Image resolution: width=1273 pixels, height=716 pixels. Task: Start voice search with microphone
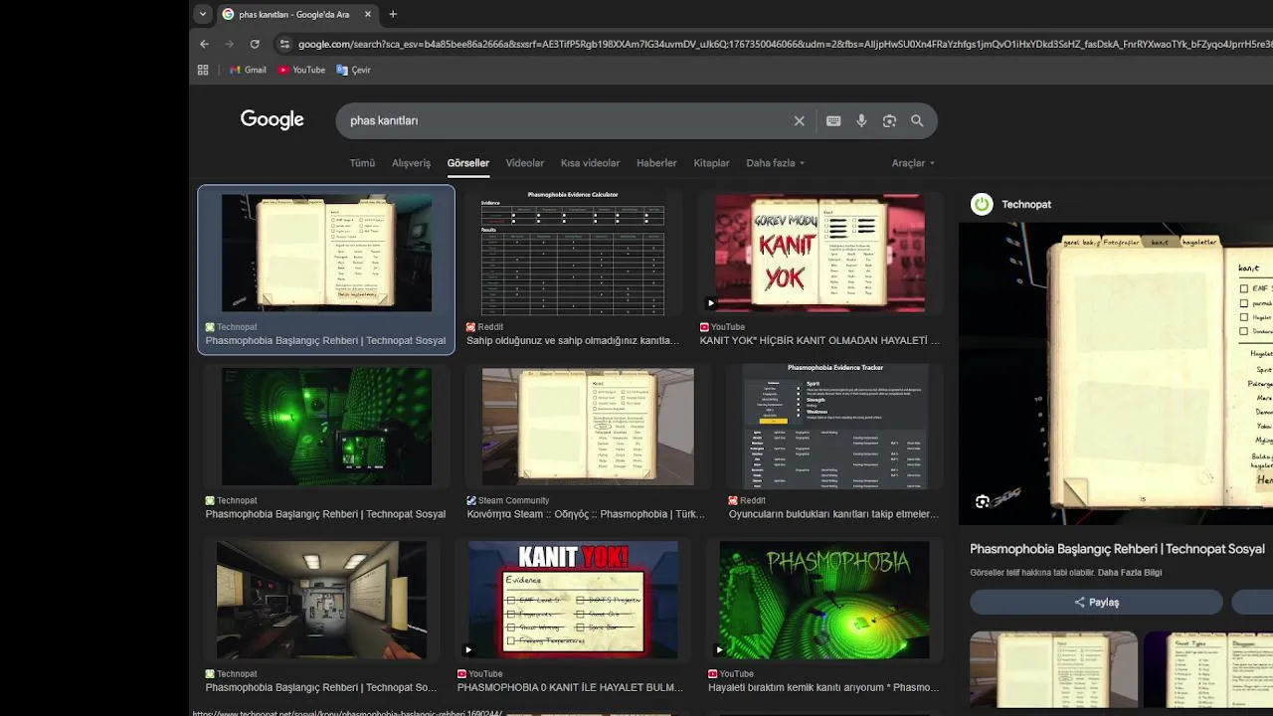point(861,120)
